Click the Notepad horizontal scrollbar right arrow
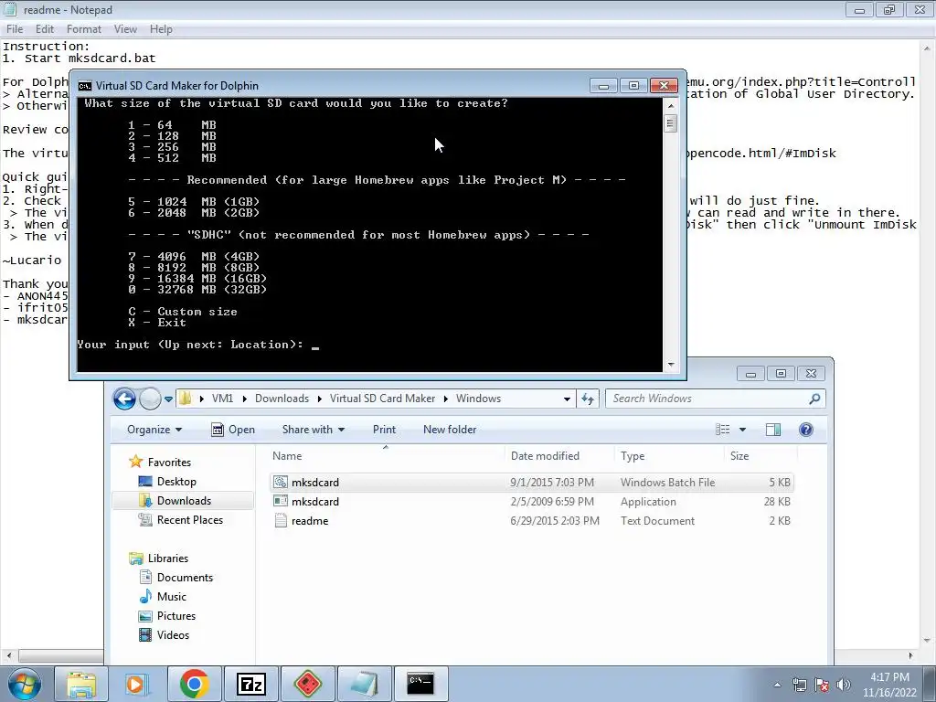 910,655
